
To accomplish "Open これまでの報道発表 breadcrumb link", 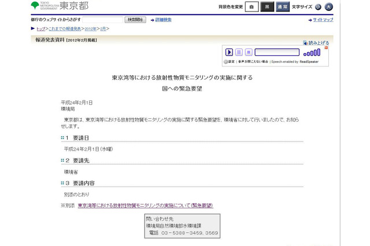I will click(x=65, y=29).
